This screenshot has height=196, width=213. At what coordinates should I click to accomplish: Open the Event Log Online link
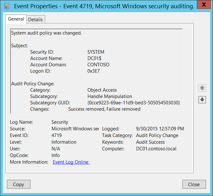(x=71, y=162)
